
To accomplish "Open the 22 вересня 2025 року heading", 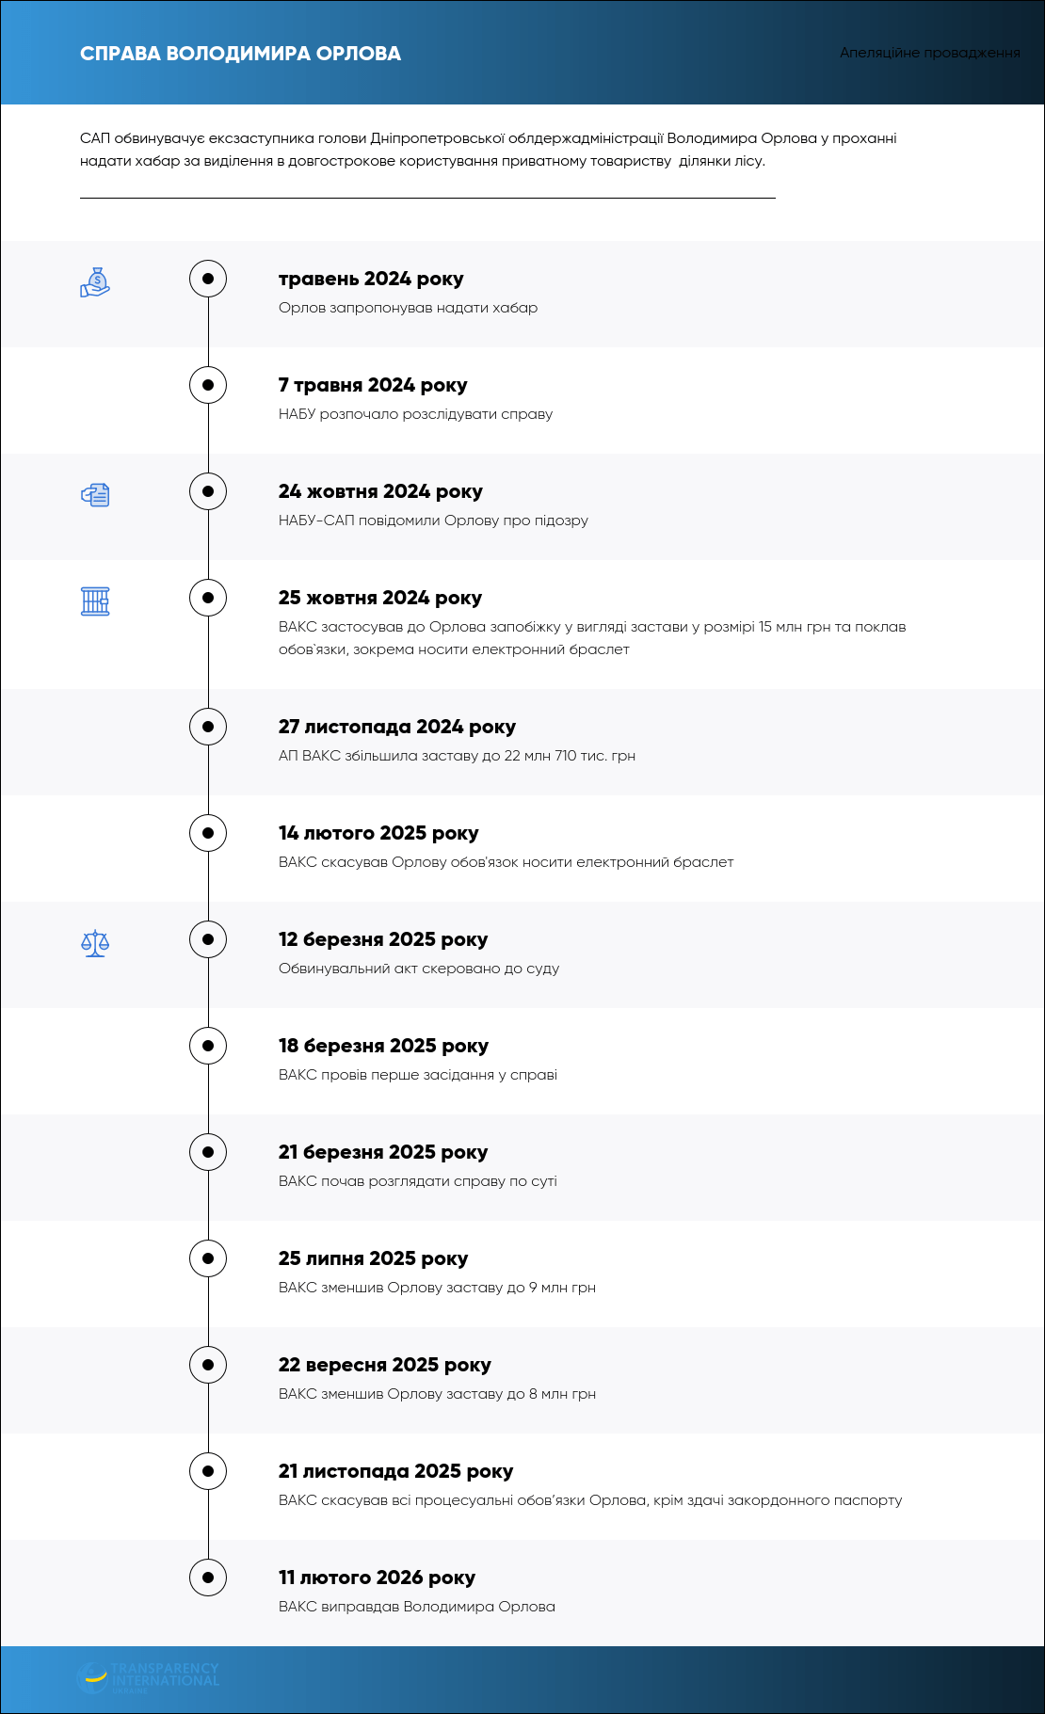I will 385,1365.
